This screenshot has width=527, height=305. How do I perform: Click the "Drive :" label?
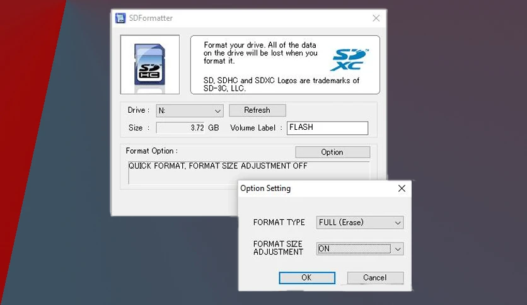pyautogui.click(x=139, y=110)
